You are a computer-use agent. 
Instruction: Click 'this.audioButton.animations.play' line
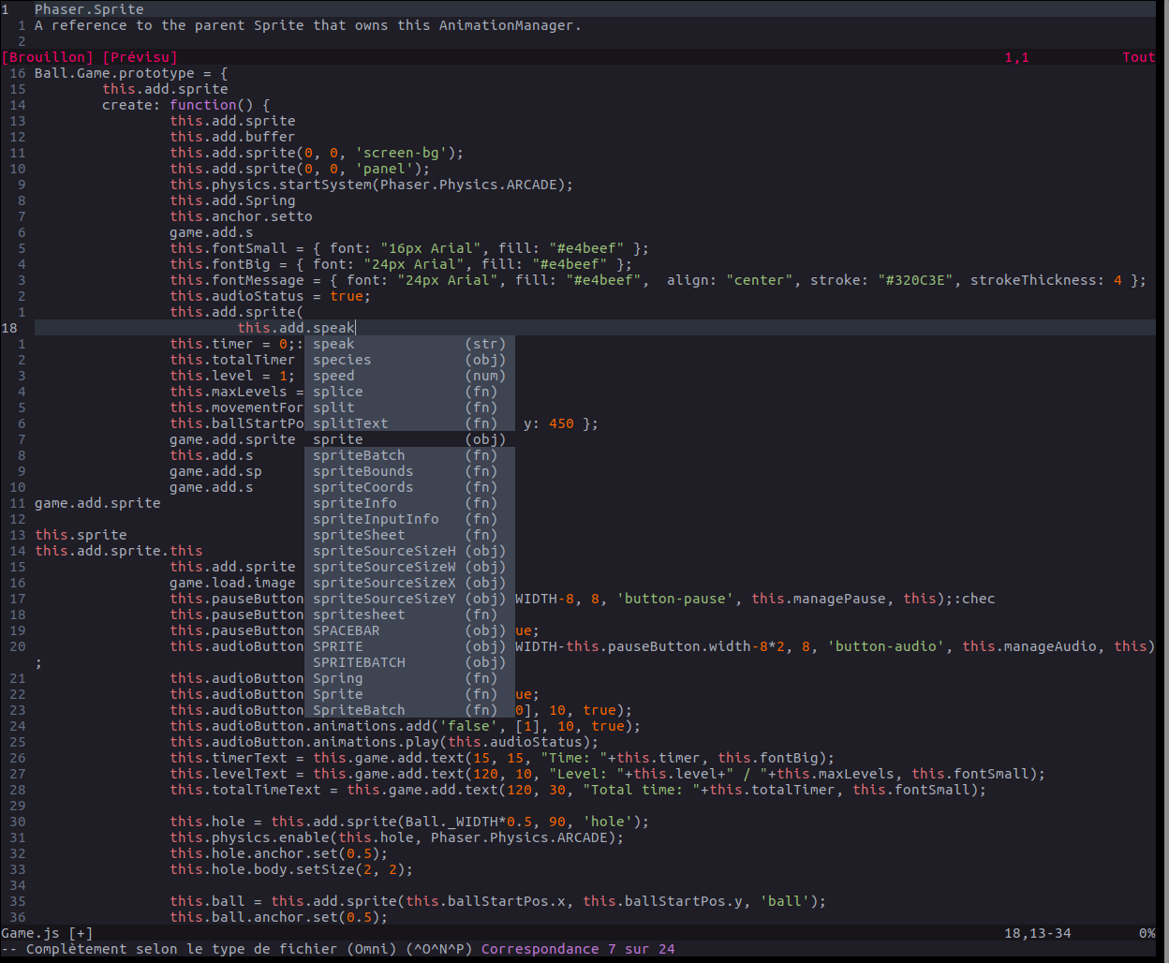click(x=384, y=742)
